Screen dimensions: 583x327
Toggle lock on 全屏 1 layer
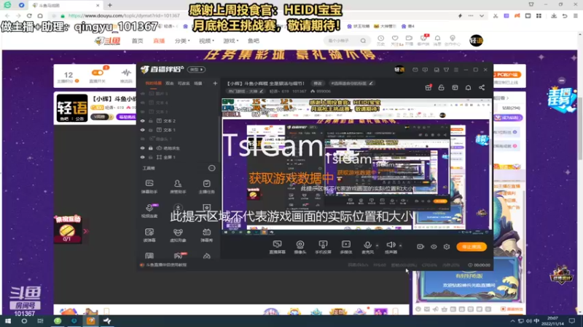tap(151, 157)
